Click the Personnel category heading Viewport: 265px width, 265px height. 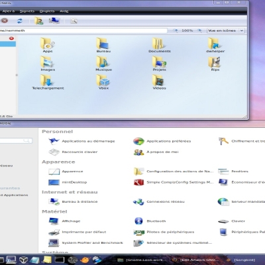(x=58, y=132)
